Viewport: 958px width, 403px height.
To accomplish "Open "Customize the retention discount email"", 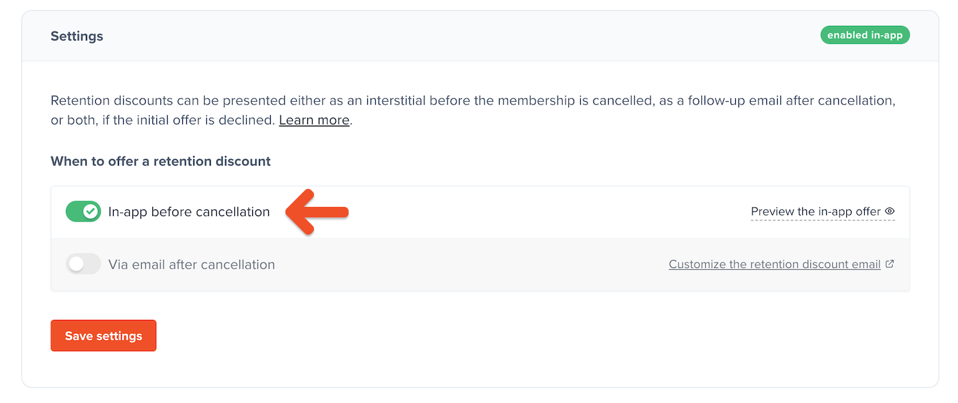I will tap(774, 263).
